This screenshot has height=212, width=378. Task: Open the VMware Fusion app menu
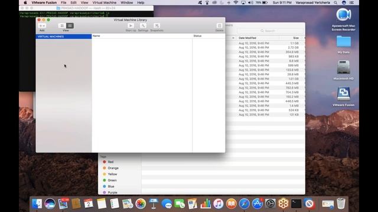tap(44, 2)
